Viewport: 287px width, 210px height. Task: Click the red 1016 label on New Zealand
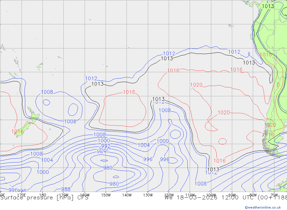[x=18, y=132]
